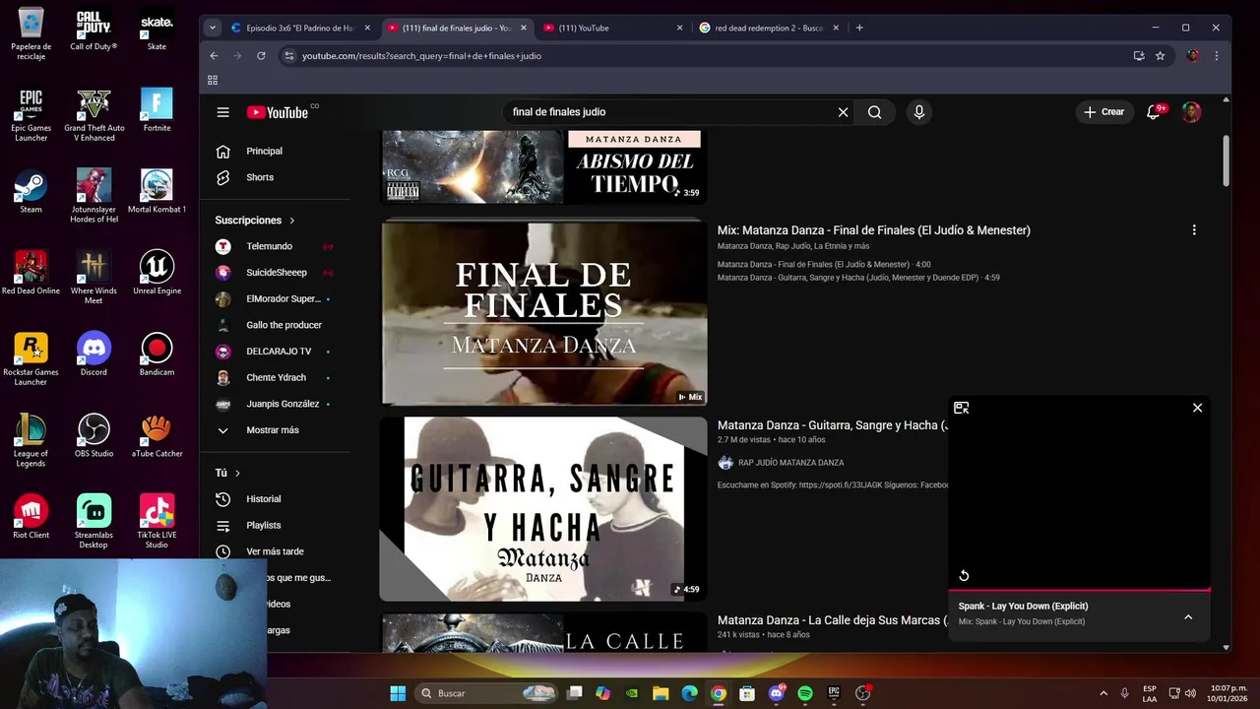Screen dimensions: 1260x709
Task: Open a new Chrome tab
Action: coord(859,28)
